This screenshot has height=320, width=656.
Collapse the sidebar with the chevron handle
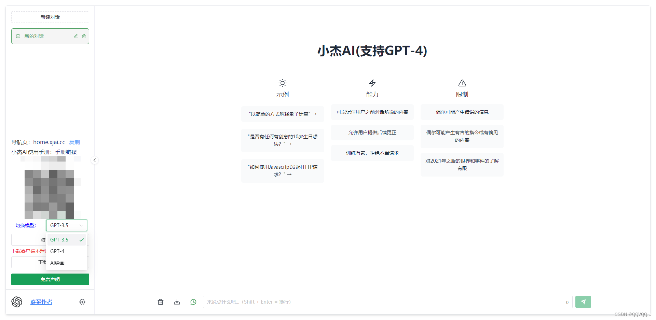point(95,160)
